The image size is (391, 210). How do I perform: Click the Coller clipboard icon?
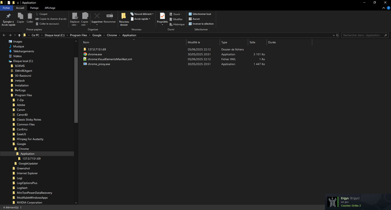pyautogui.click(x=30, y=16)
